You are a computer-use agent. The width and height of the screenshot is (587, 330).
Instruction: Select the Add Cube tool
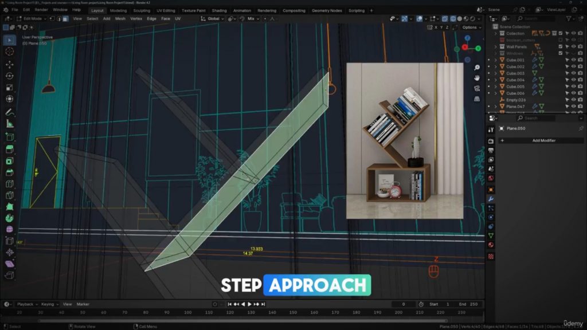(x=10, y=136)
